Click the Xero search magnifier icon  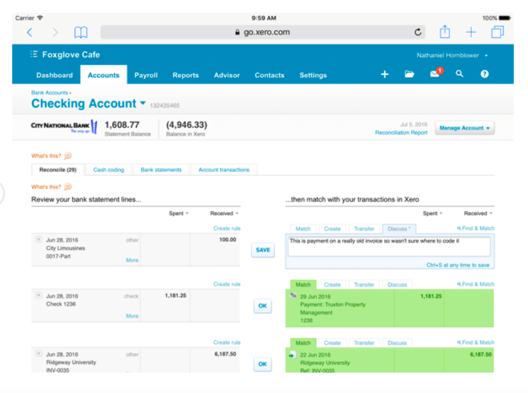click(x=459, y=74)
